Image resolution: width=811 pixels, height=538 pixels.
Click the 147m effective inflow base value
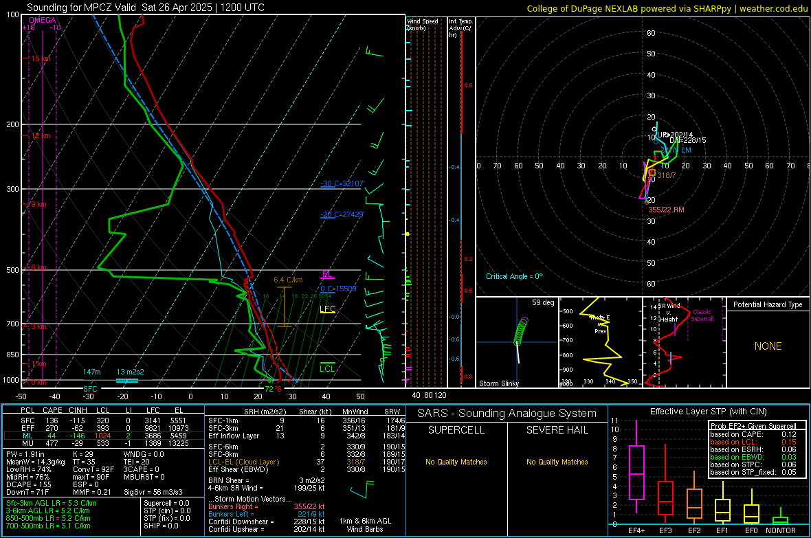click(x=92, y=372)
